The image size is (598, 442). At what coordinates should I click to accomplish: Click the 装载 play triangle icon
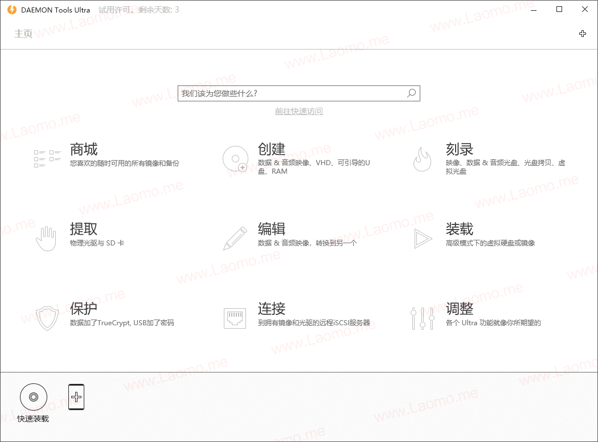coord(423,239)
